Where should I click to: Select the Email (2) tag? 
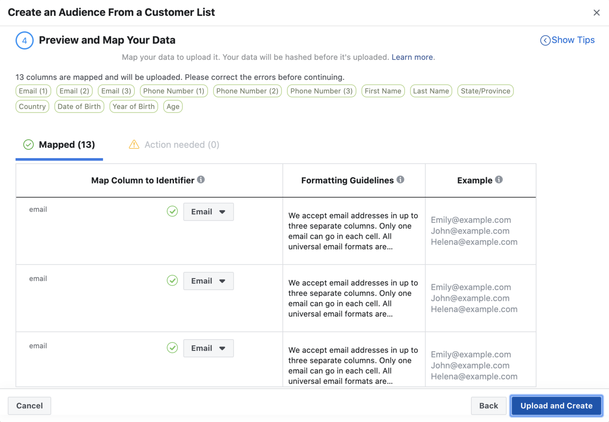click(74, 91)
